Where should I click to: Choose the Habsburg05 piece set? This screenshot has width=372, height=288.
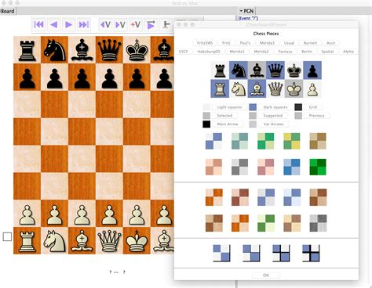point(209,52)
